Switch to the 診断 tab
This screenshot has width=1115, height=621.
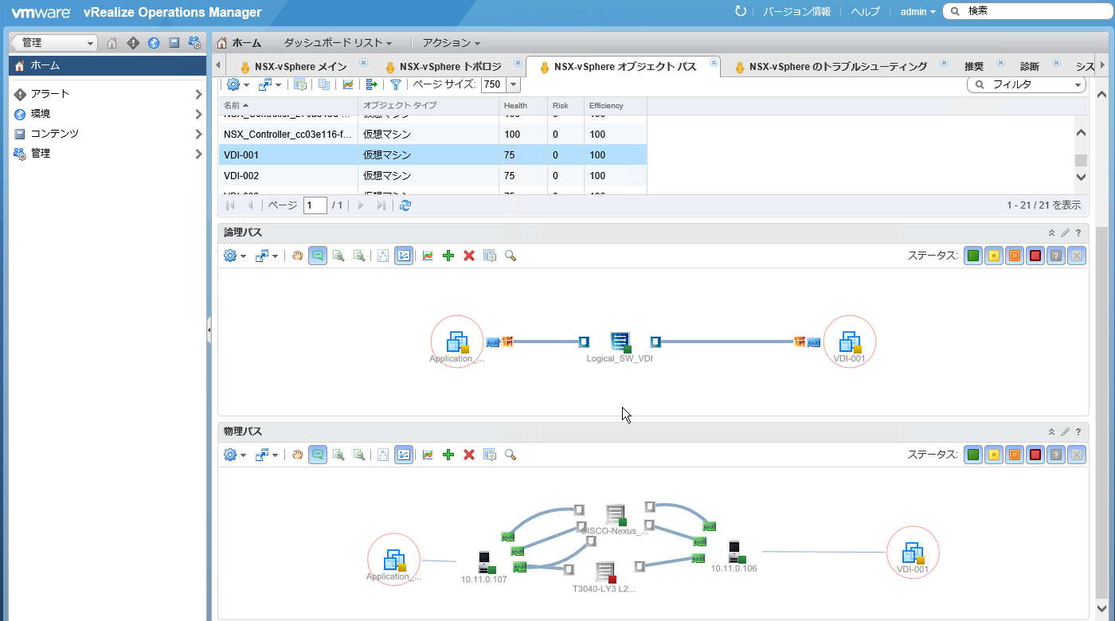point(1030,67)
